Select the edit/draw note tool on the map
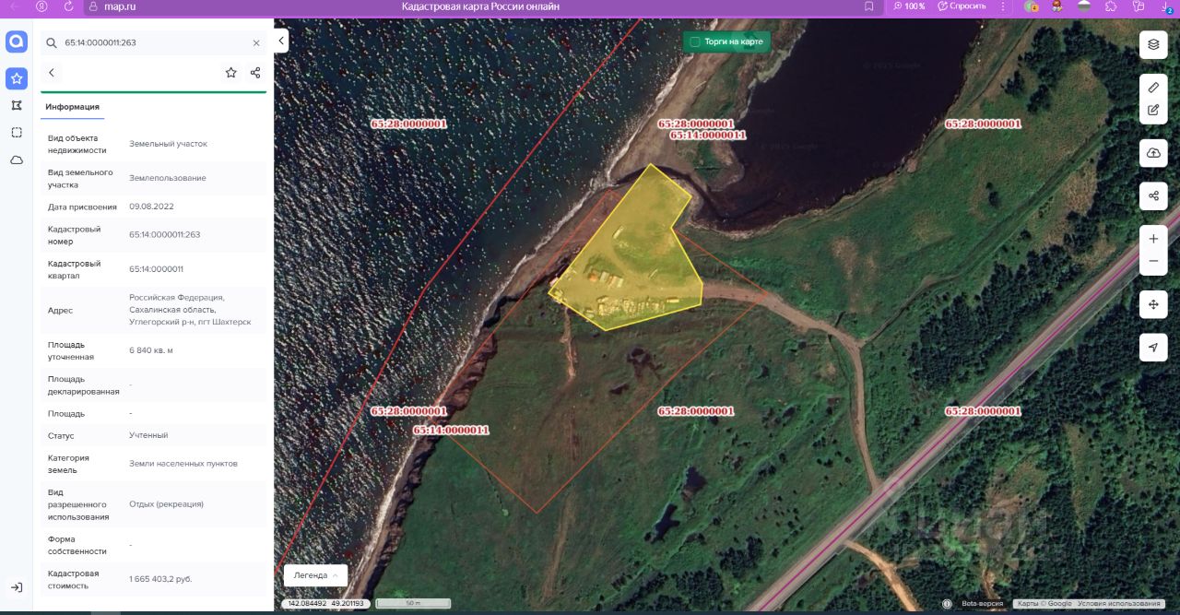This screenshot has height=615, width=1180. coord(1153,111)
